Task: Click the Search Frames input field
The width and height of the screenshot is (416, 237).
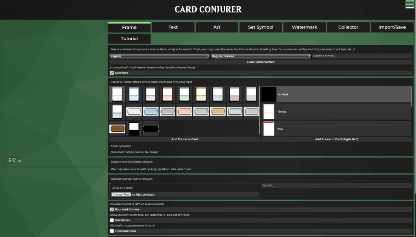Action: click(362, 56)
